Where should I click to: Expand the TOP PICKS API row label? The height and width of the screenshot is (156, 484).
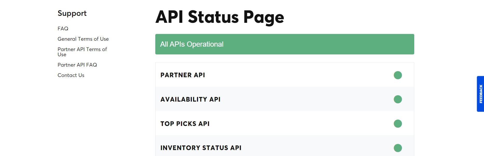tap(185, 124)
